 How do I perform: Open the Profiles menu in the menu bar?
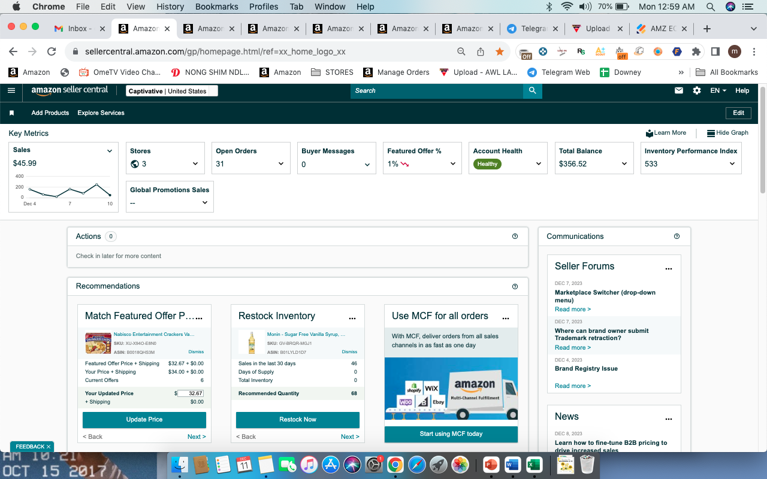tap(264, 7)
